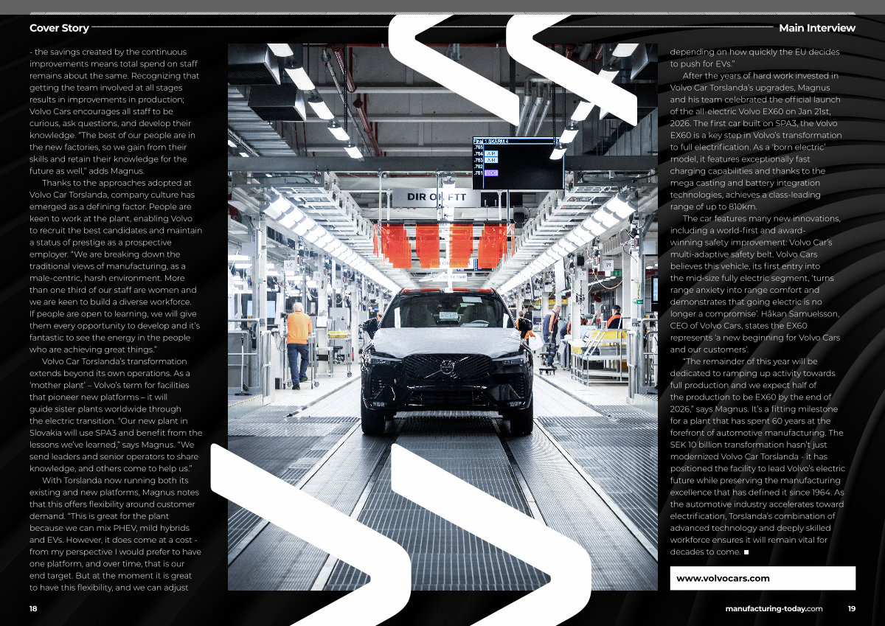885x626 pixels.
Task: Click the Volvo emblem on the car grille
Action: 447,366
